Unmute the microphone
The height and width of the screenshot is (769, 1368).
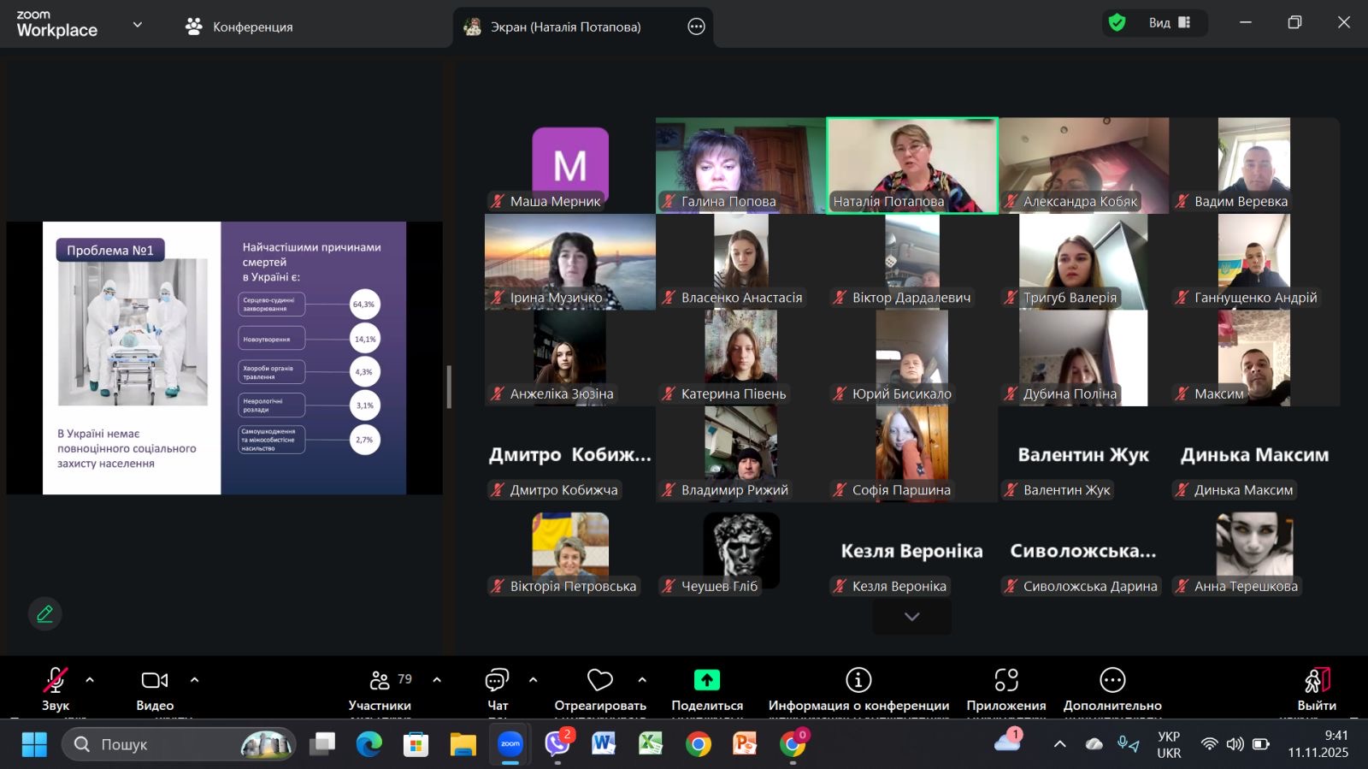coord(56,681)
